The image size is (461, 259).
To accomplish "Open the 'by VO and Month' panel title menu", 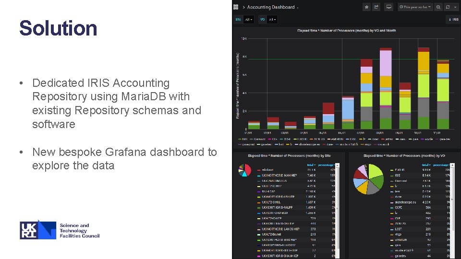I will tap(346, 31).
